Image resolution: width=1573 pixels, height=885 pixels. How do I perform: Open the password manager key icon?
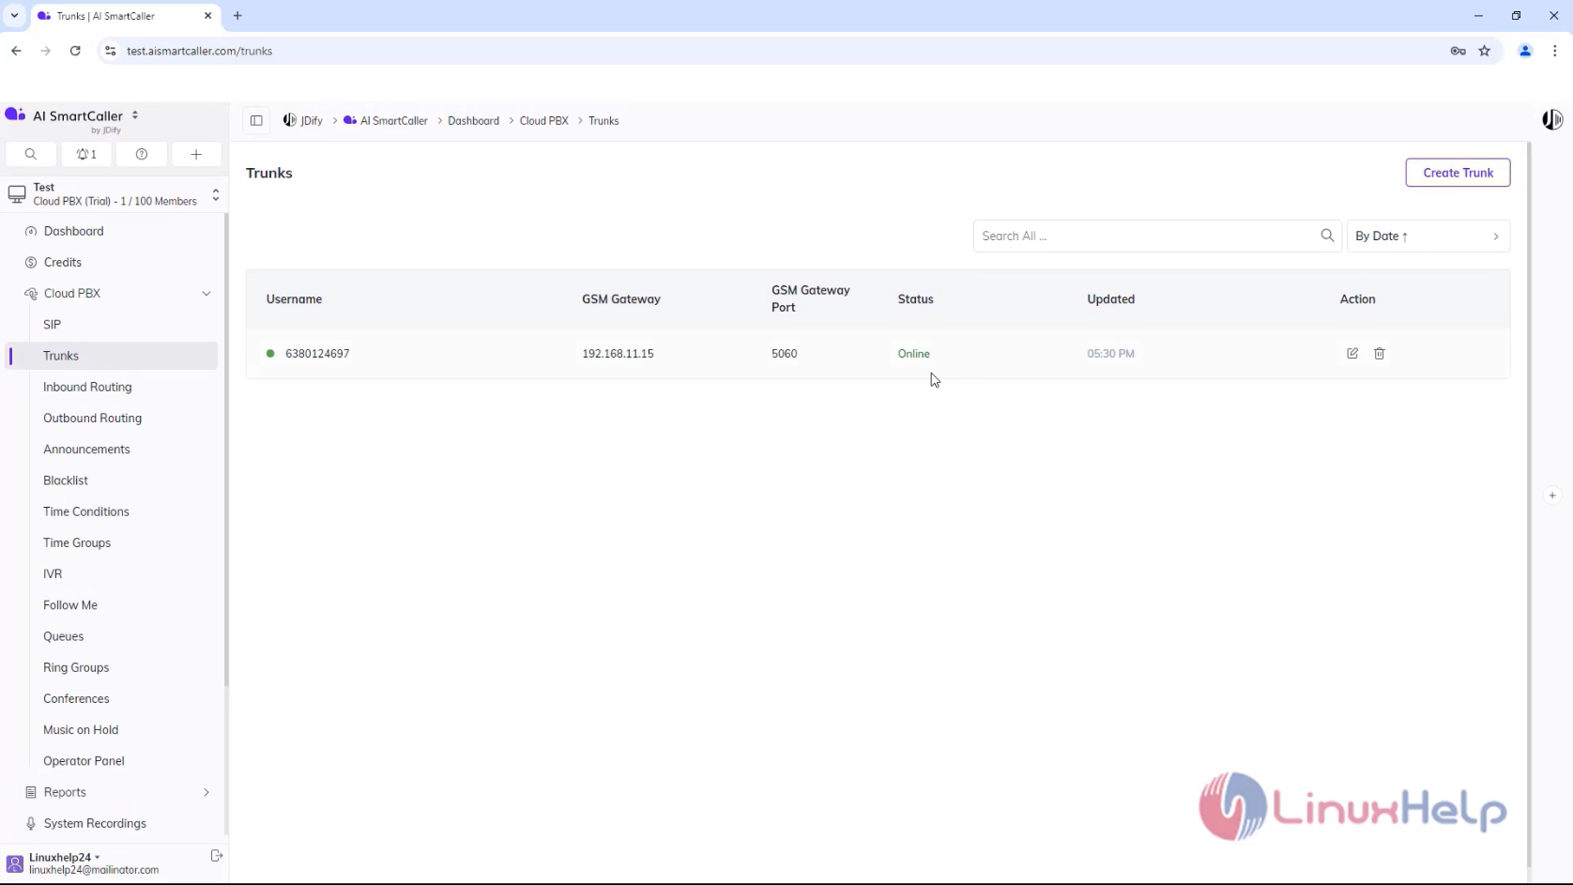tap(1458, 51)
